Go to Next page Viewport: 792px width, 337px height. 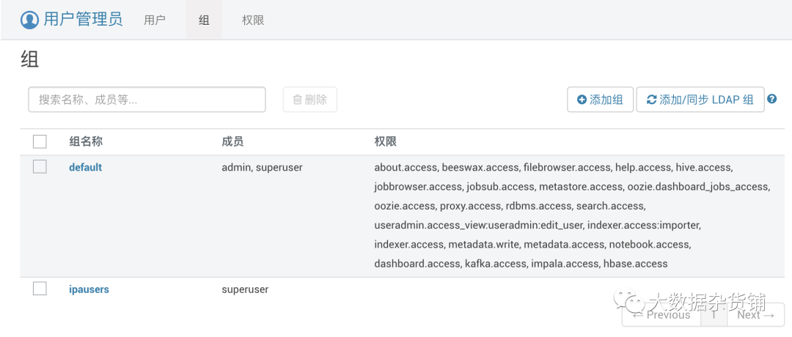click(x=755, y=315)
